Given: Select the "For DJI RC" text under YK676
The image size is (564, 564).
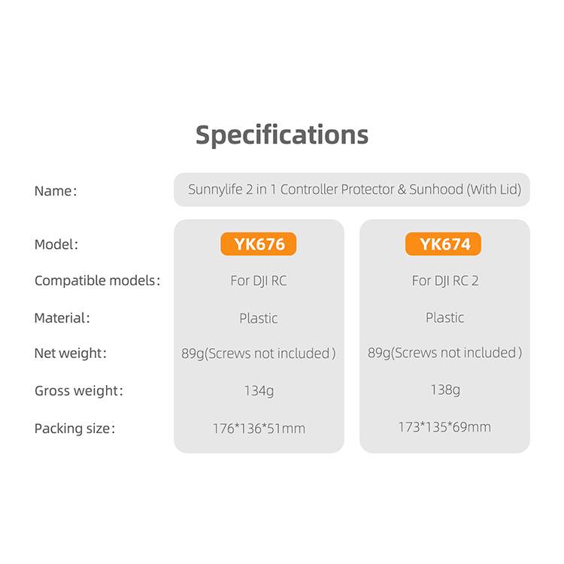Looking at the screenshot, I should (259, 280).
